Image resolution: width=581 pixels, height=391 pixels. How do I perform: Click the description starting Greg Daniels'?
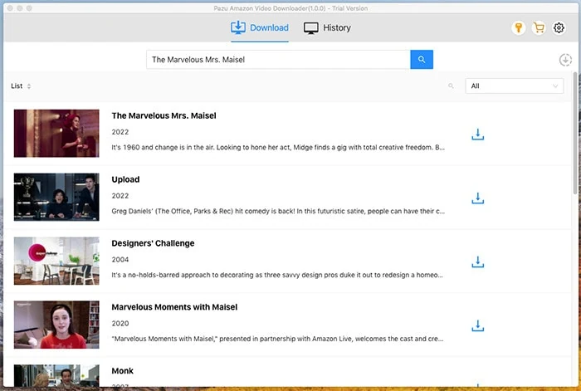coord(278,211)
